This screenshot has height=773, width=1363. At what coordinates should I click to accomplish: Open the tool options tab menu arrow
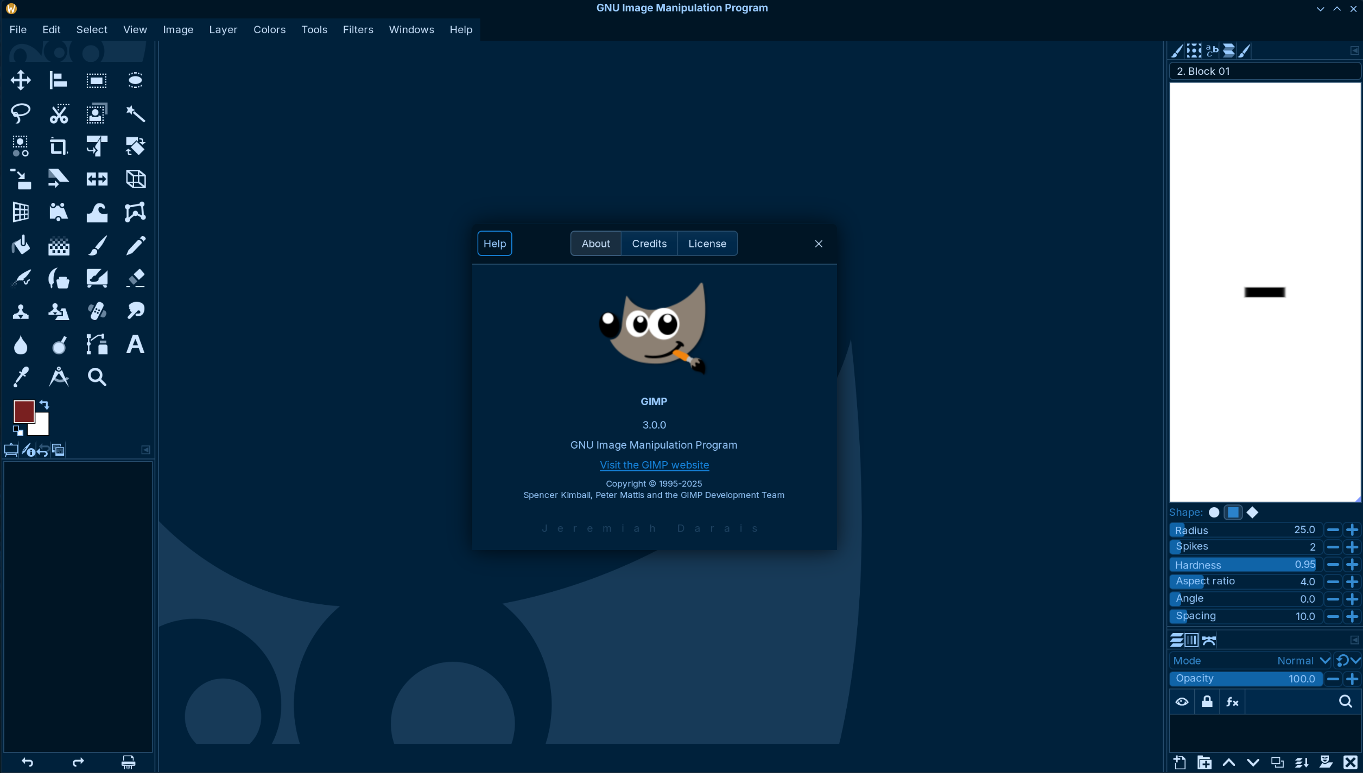click(x=145, y=450)
